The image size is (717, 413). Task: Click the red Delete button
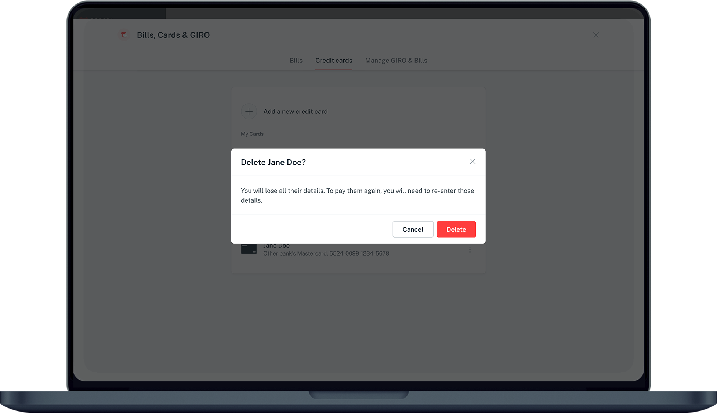[x=456, y=229]
